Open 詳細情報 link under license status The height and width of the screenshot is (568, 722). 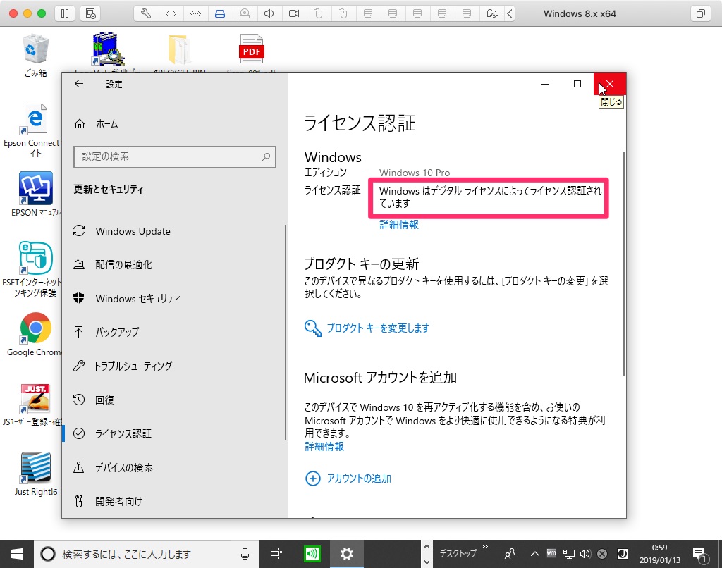[399, 225]
